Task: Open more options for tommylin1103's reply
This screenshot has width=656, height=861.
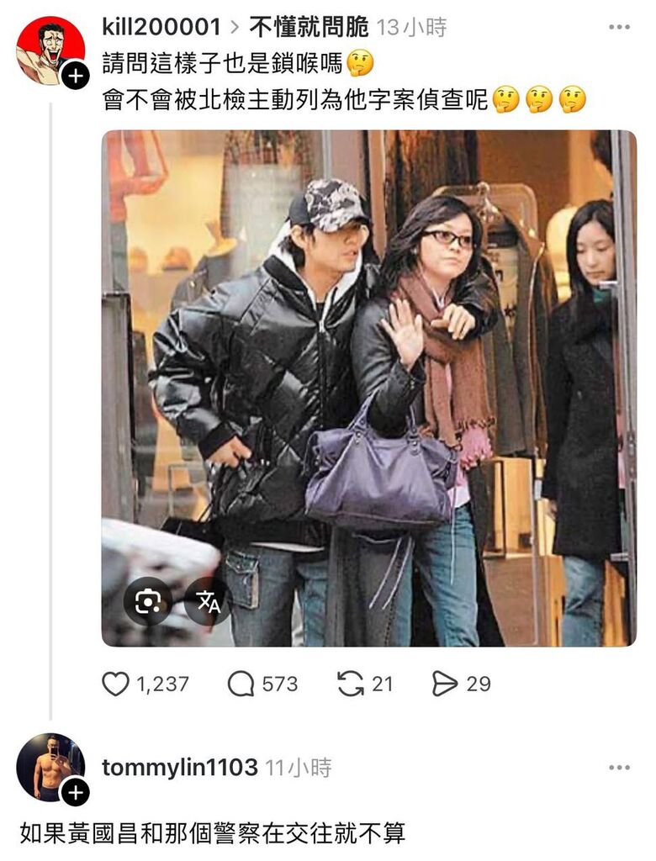Action: pyautogui.click(x=619, y=768)
